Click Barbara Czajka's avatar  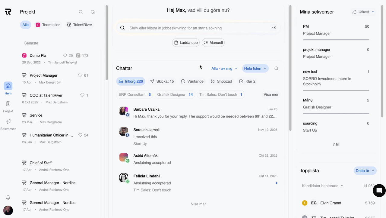[x=124, y=111]
